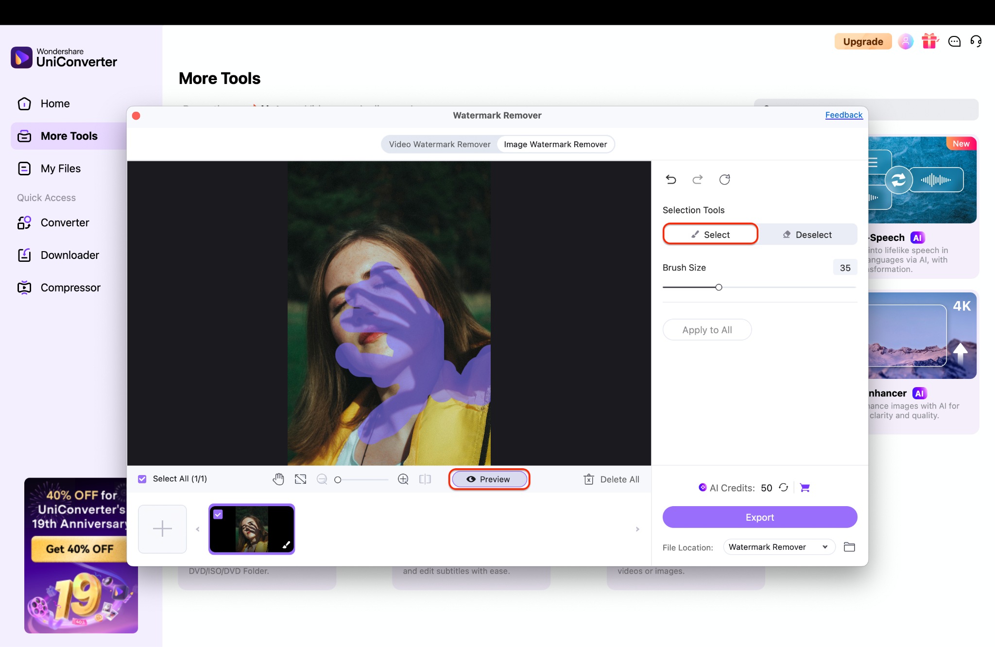Open AI credits shopping cart
Image resolution: width=995 pixels, height=647 pixels.
pos(805,488)
